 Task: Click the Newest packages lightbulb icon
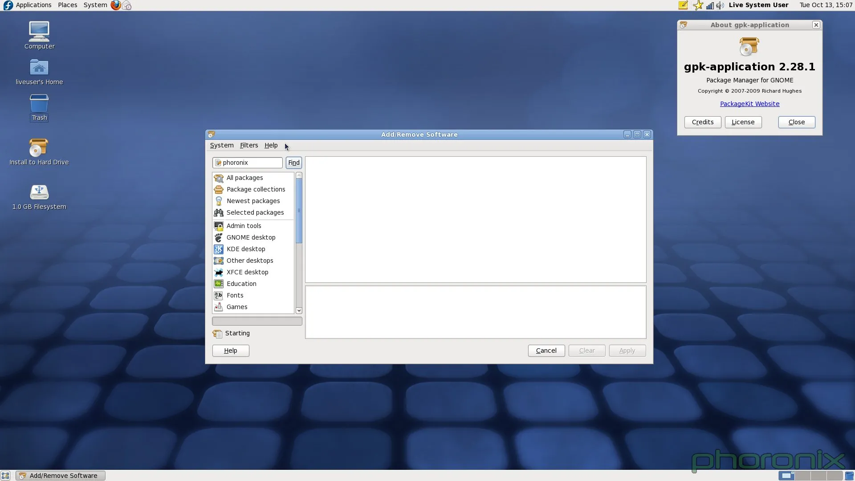[x=219, y=201]
